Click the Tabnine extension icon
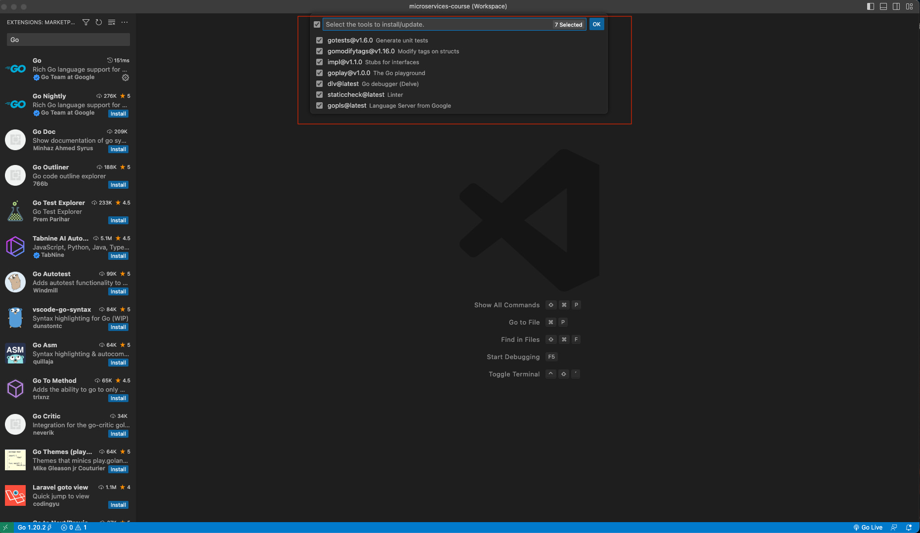The width and height of the screenshot is (920, 533). coord(15,246)
